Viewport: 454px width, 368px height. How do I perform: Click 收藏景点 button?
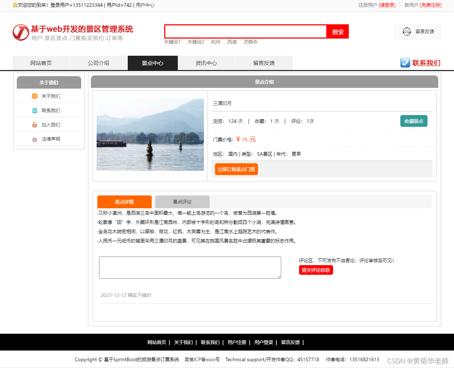[x=414, y=121]
